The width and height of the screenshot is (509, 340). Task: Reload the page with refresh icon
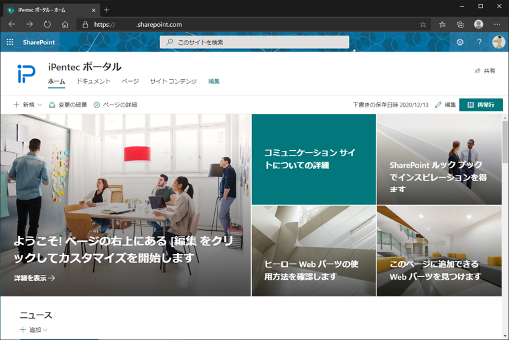tap(48, 24)
